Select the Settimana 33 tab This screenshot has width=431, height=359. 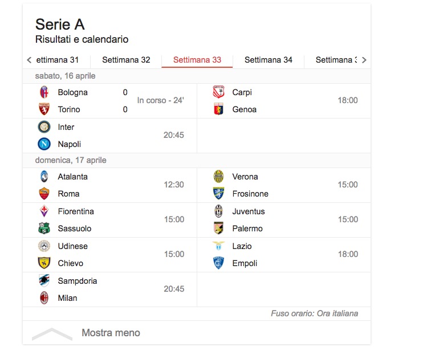point(197,60)
